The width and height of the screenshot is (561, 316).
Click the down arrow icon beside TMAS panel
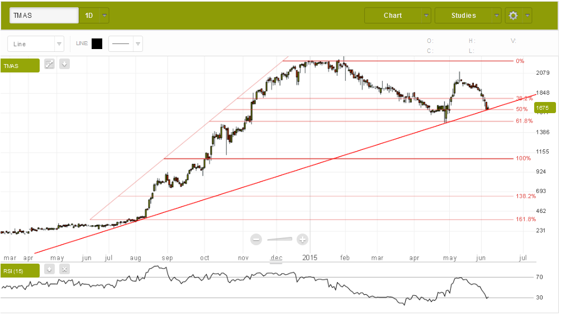[x=64, y=64]
